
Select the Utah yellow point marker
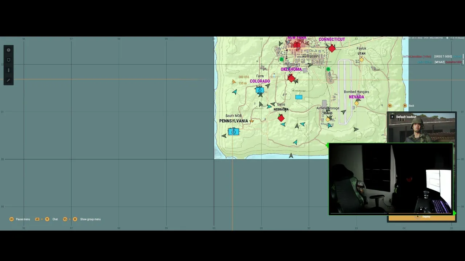361,59
